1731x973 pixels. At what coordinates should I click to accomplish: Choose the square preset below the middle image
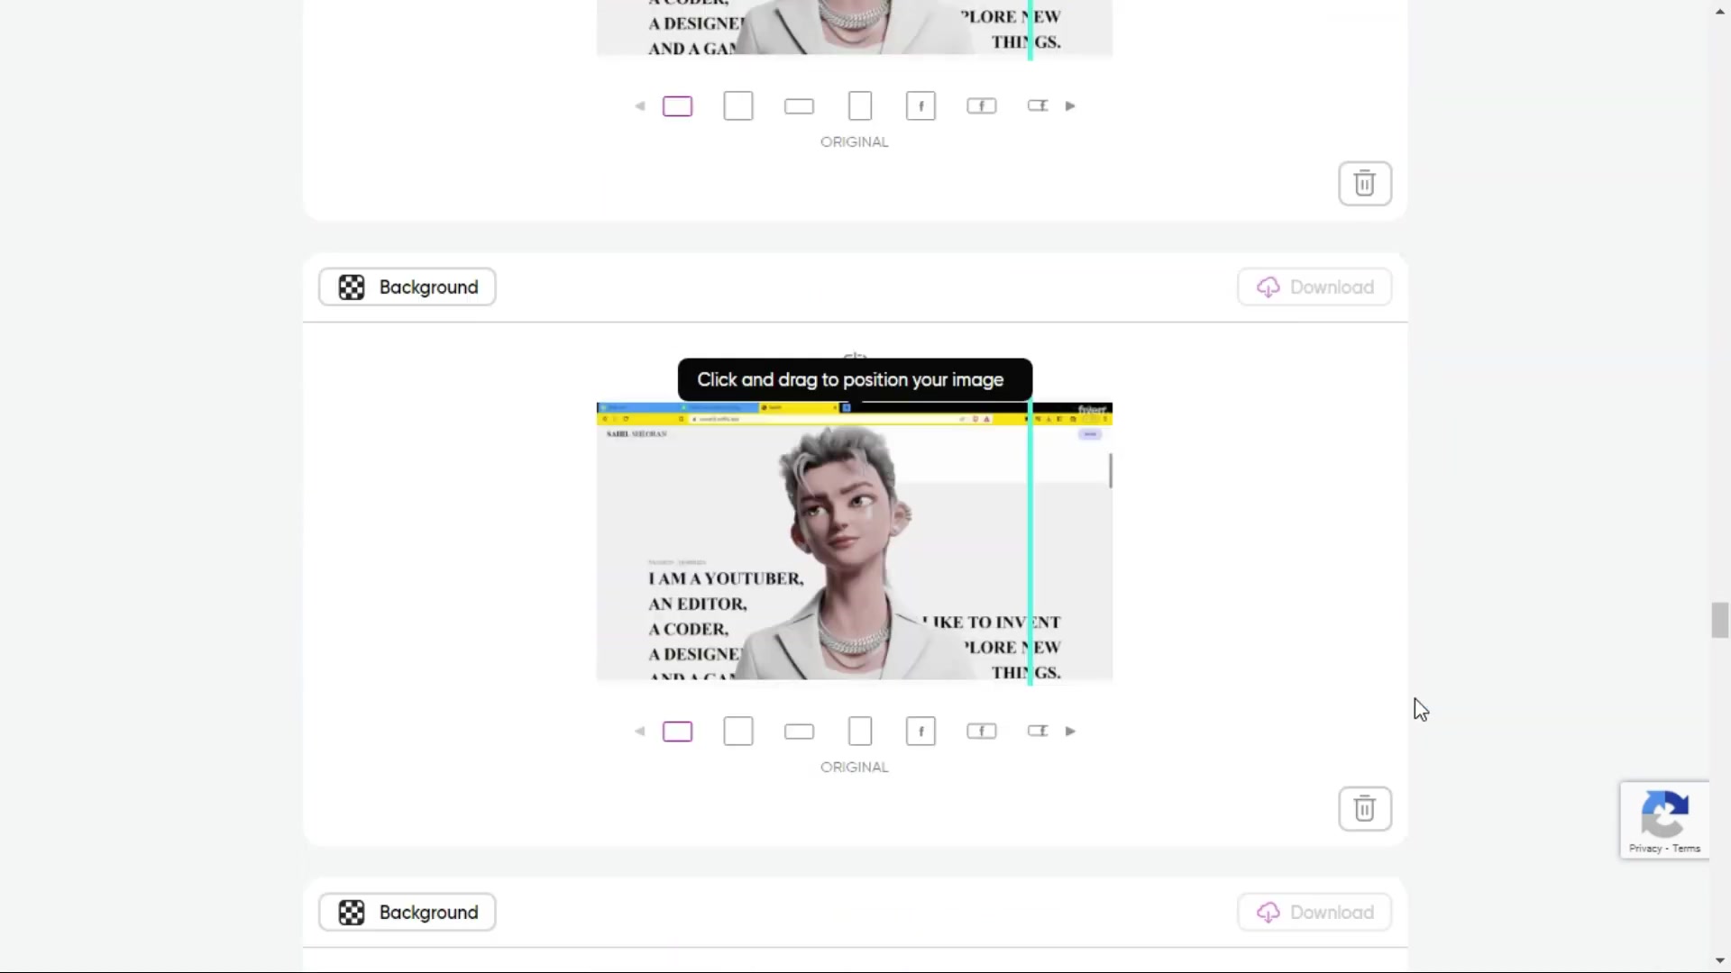coord(738,732)
